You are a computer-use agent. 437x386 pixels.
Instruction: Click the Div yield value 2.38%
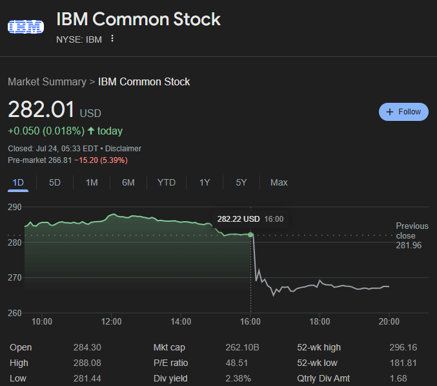238,378
